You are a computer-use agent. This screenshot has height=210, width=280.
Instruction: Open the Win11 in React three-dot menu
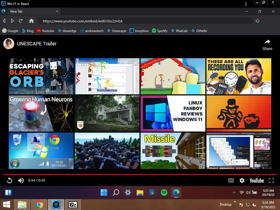[x=246, y=4]
